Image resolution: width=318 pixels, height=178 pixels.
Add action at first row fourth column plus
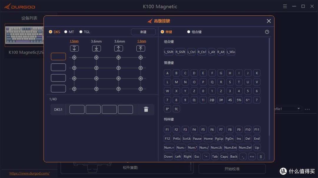coord(140,58)
